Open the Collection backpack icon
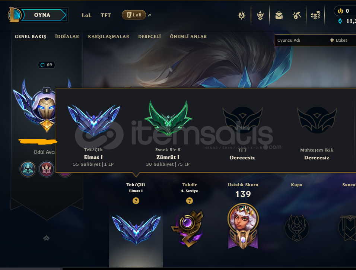Screen dimensions: 356x270 coord(279,15)
